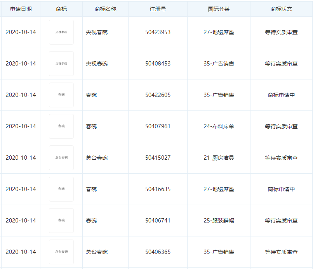Viewport: 313px width, 269px height.
Task: Click class 21-厨房洁具
Action: pos(219,158)
